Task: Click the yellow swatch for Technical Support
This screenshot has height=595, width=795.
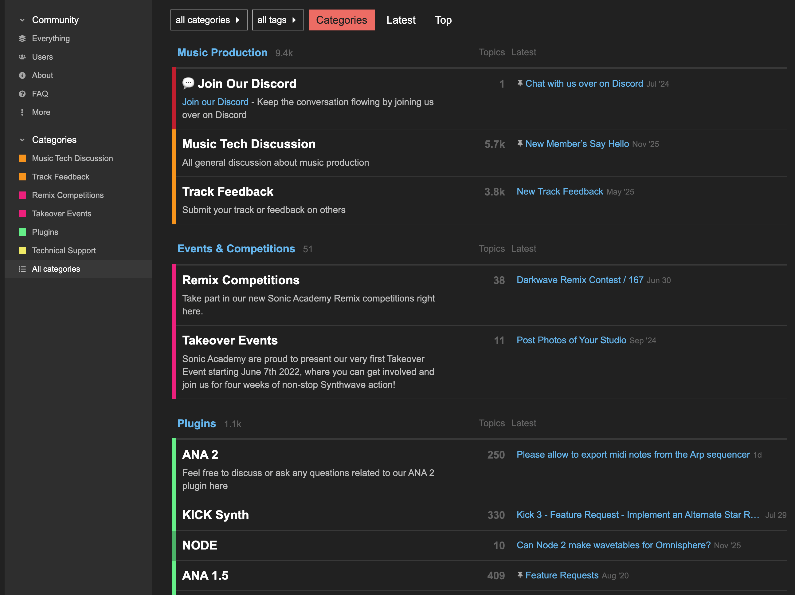Action: [22, 250]
